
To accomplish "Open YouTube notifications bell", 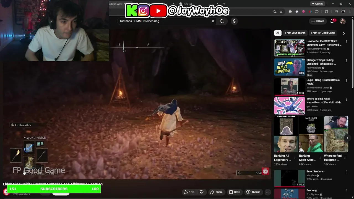I will pyautogui.click(x=332, y=21).
